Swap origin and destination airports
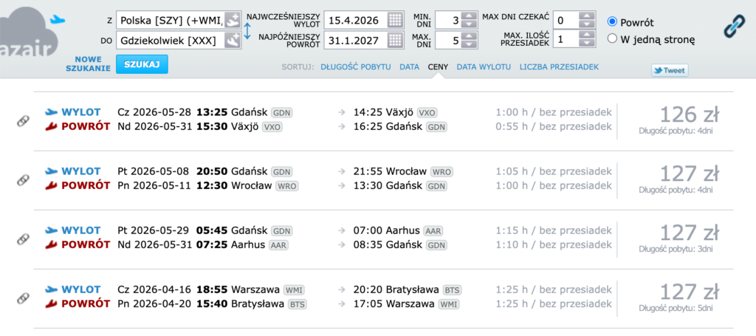 pos(247,30)
